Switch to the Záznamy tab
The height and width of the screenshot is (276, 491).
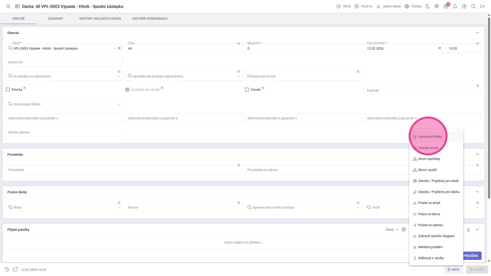tap(55, 19)
